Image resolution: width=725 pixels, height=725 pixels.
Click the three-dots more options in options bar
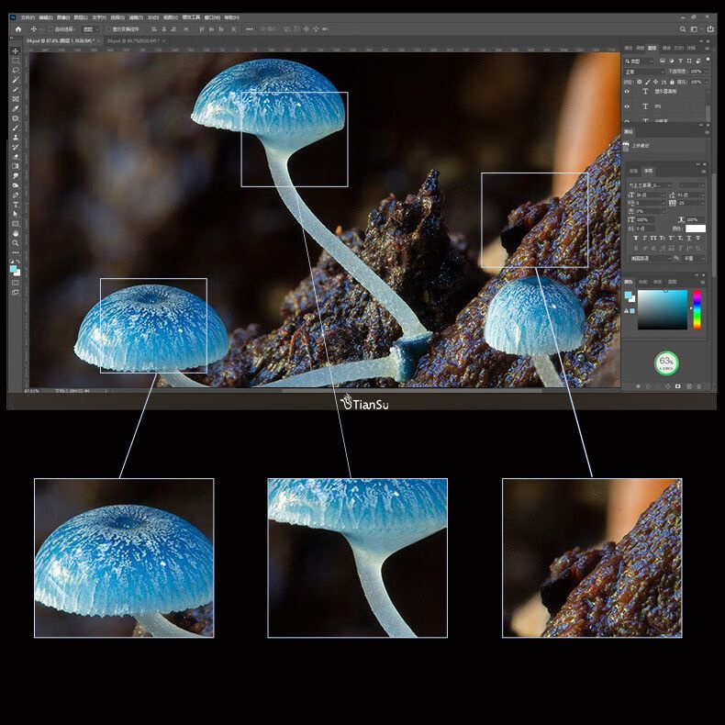tap(250, 29)
